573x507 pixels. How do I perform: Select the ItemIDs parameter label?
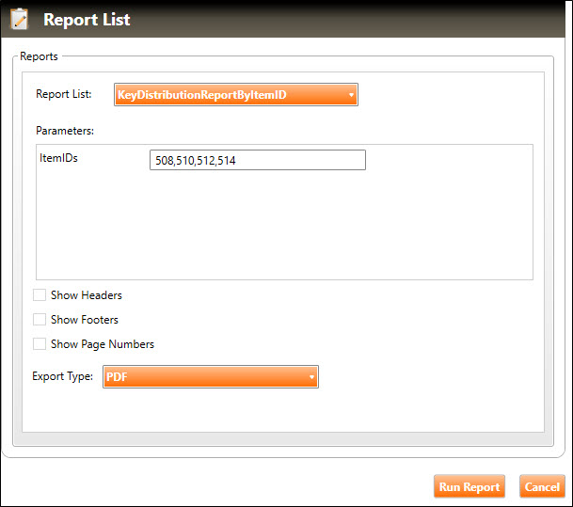58,159
